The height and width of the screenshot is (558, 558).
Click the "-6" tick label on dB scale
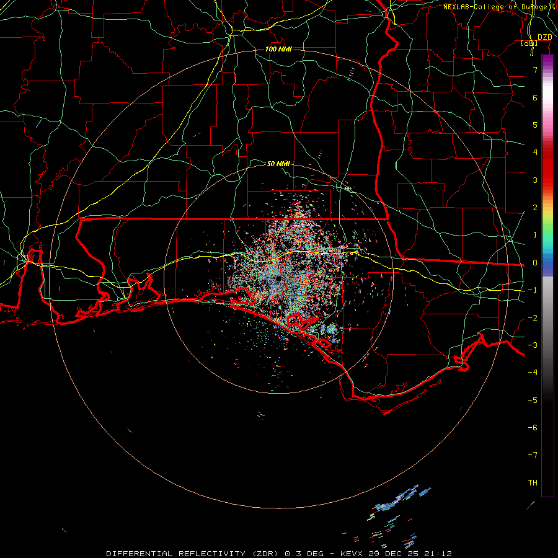533,428
